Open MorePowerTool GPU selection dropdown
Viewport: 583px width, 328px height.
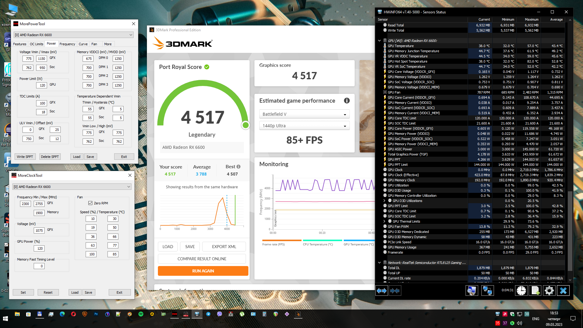(73, 35)
